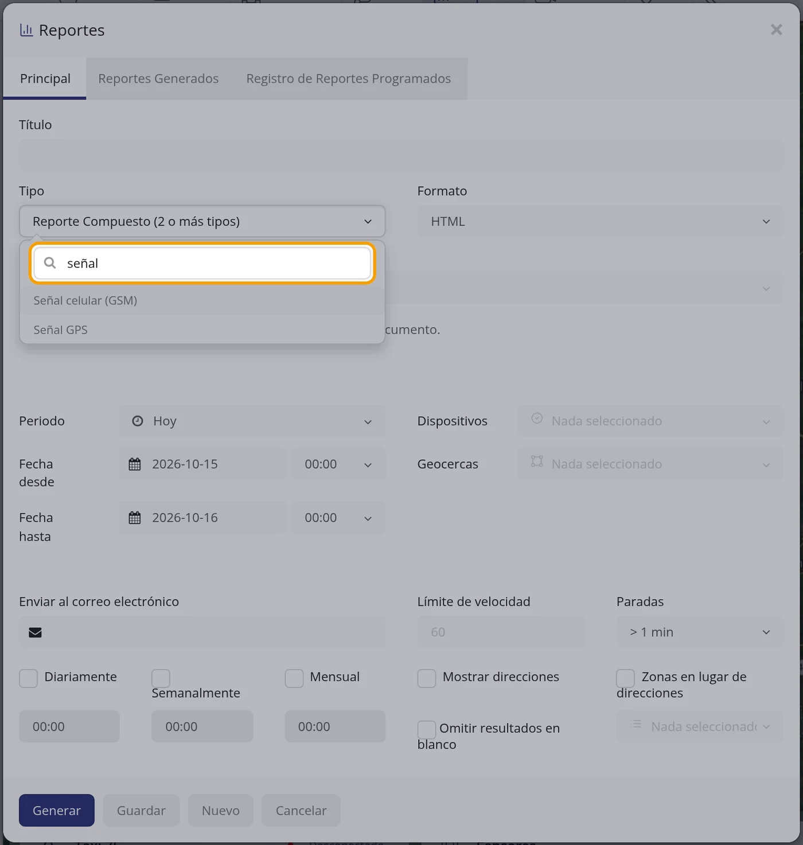Click the Generar button
Screen dimensions: 803x845
point(57,810)
